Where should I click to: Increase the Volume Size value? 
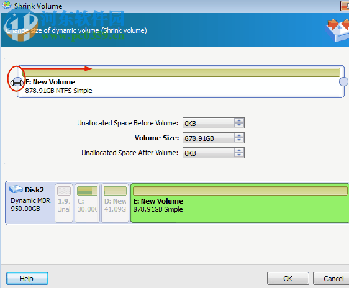[239, 135]
